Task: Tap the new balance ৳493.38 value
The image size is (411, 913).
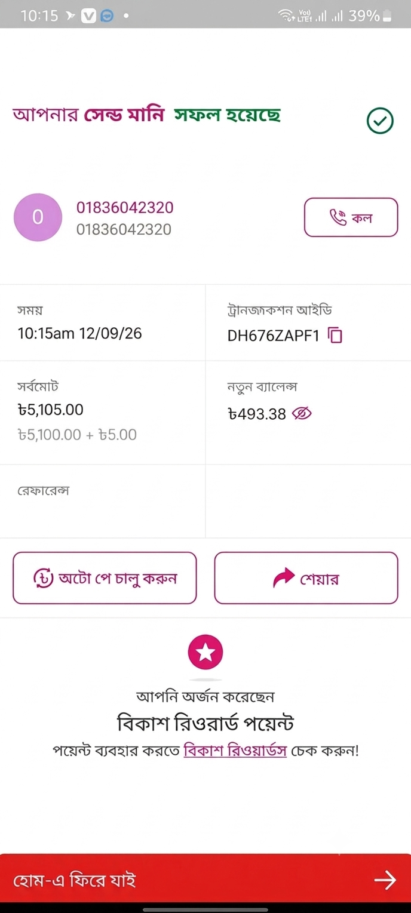Action: pyautogui.click(x=257, y=414)
